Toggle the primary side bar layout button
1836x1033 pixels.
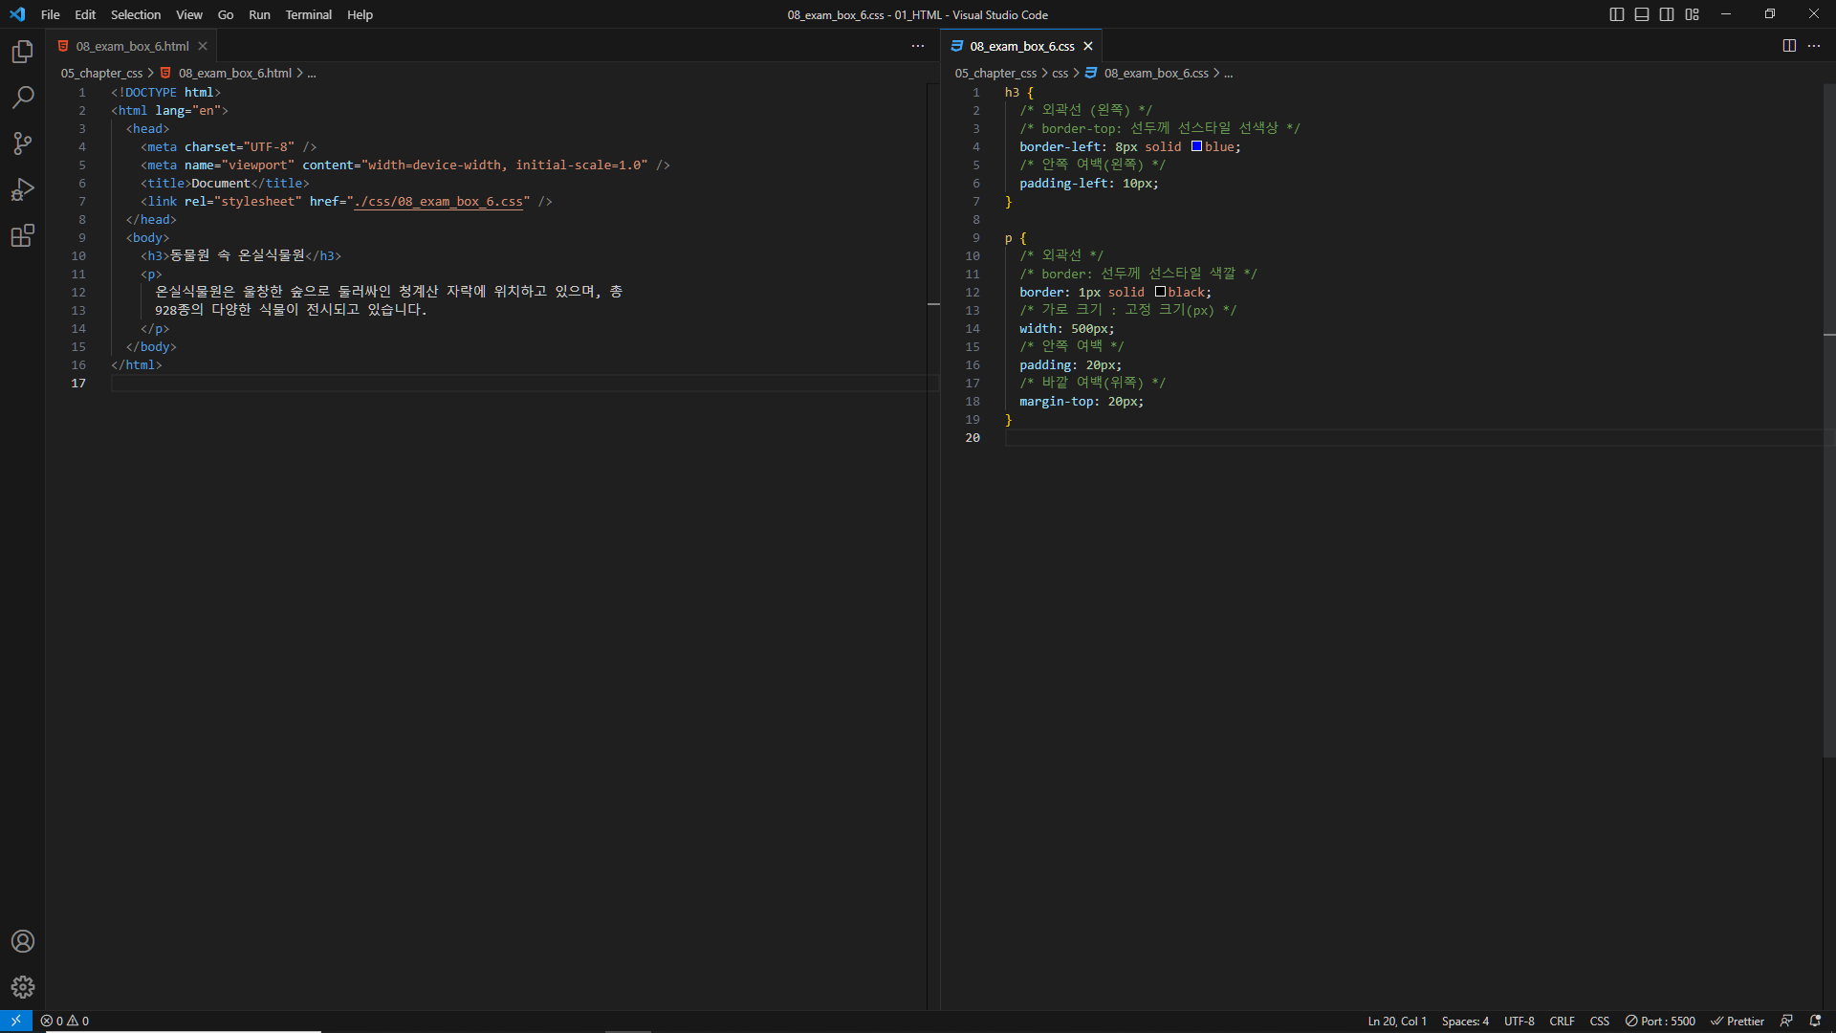tap(1617, 14)
